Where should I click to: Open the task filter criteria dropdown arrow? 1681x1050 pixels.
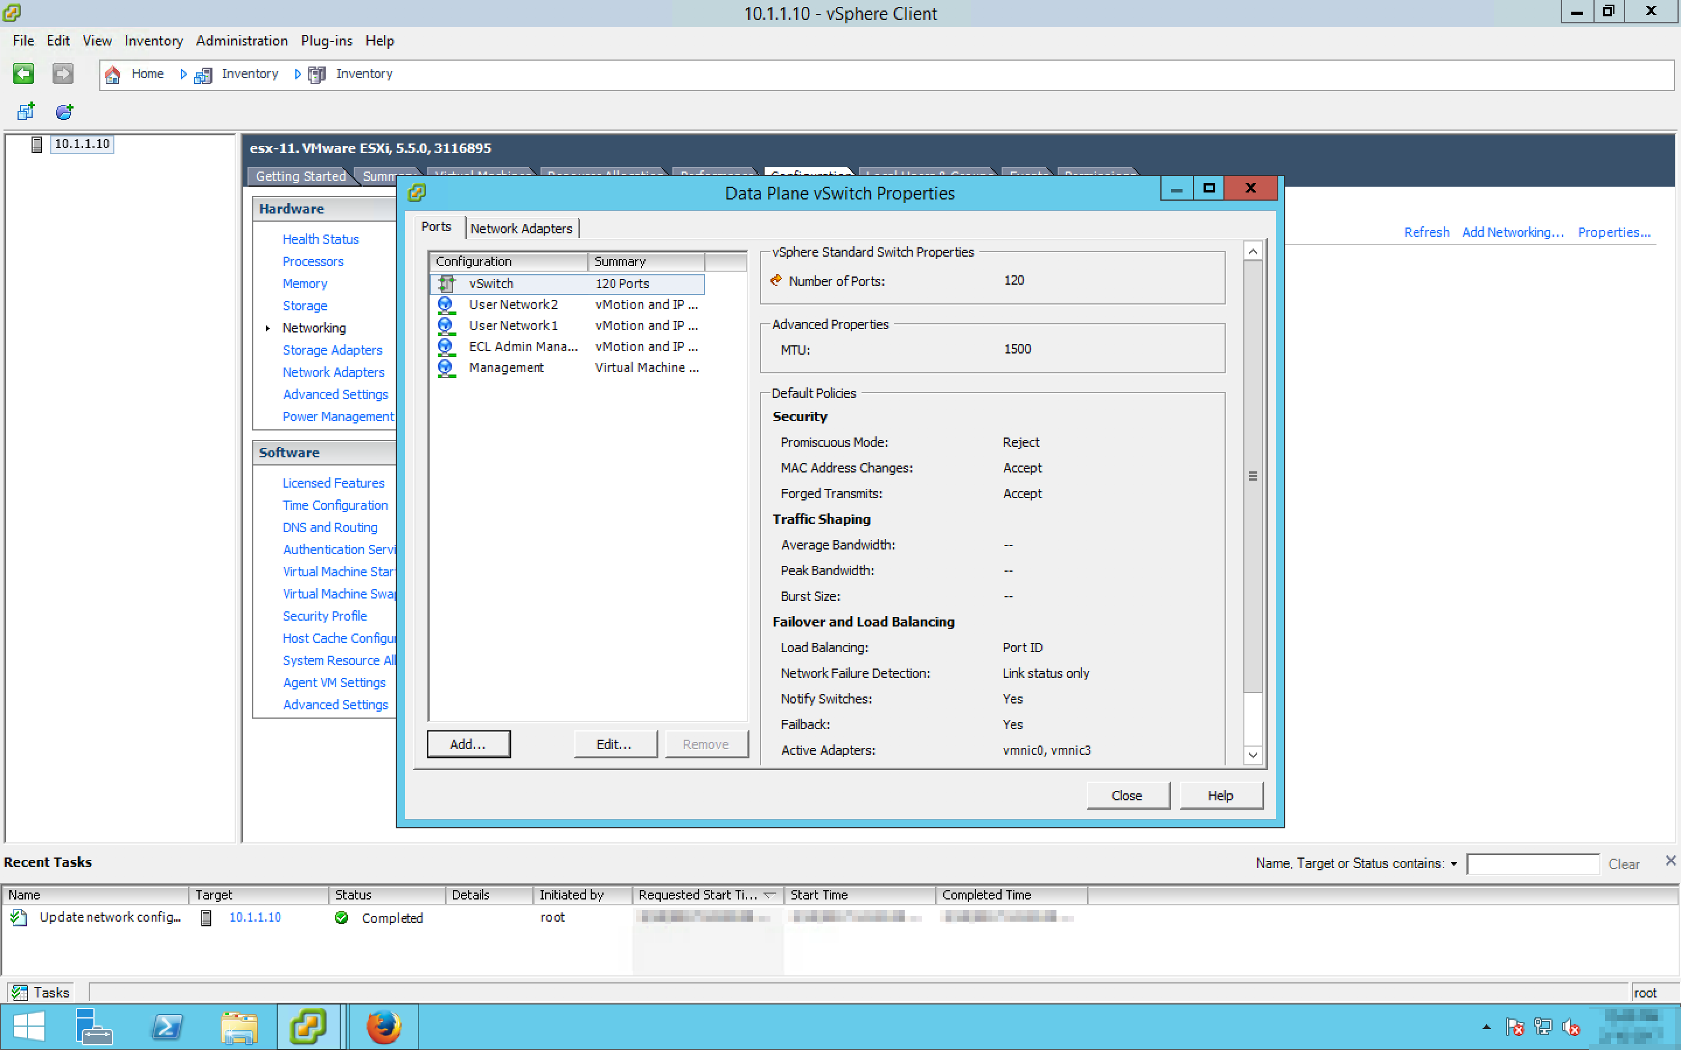(1454, 864)
